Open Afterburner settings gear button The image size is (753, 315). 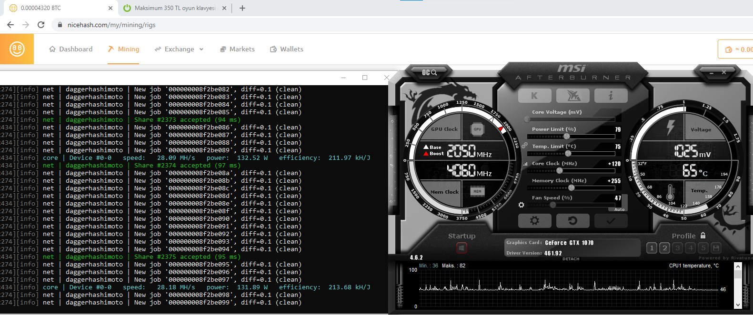tap(534, 221)
